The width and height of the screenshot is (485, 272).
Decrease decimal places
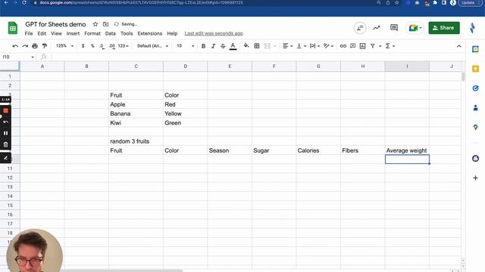point(102,46)
